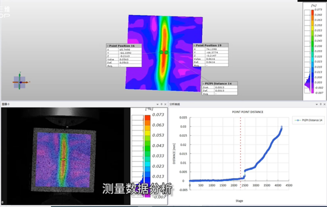Select the point marker on the speckle image
Viewport: 327px width, 207px height.
(63, 159)
